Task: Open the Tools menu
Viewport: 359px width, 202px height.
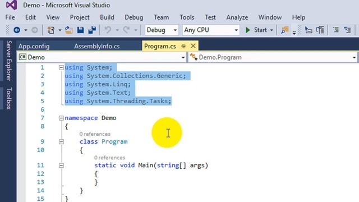Action: 187,17
